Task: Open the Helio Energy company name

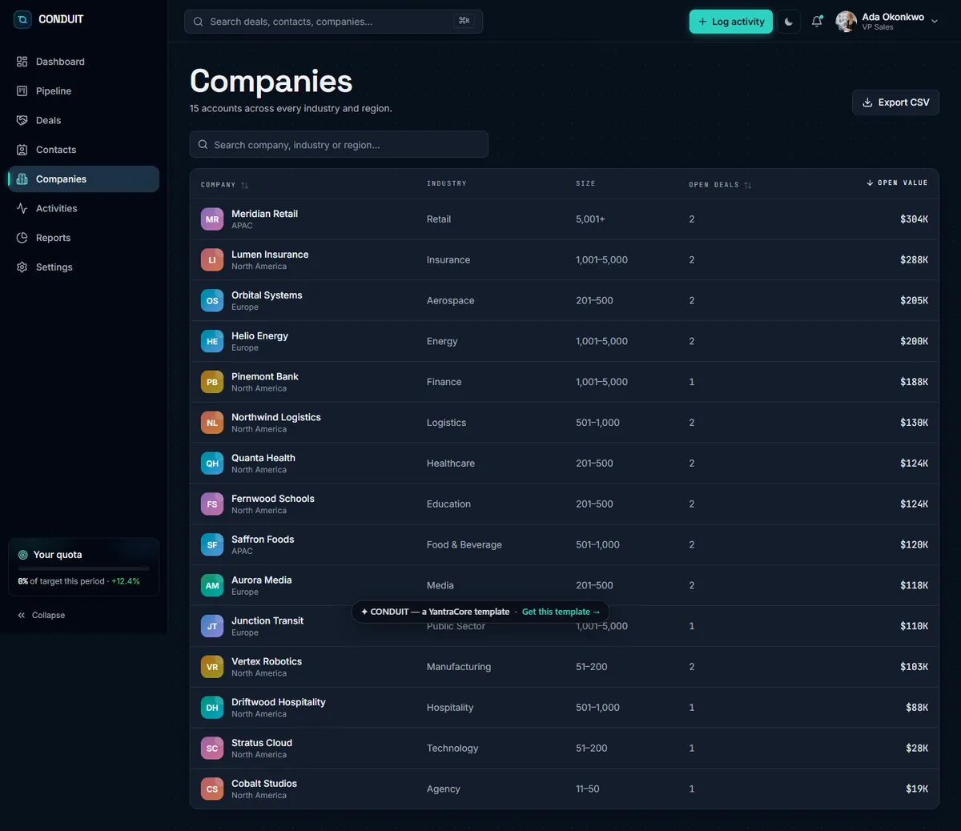Action: (x=259, y=336)
